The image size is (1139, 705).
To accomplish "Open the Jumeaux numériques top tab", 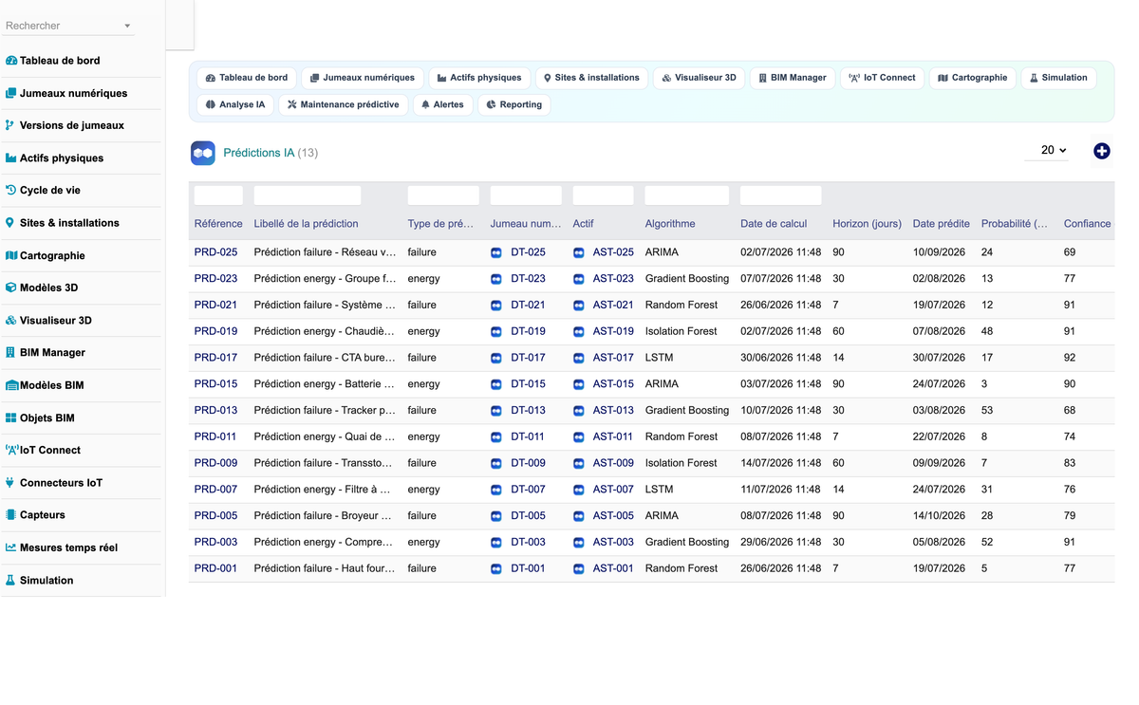I will (x=363, y=78).
